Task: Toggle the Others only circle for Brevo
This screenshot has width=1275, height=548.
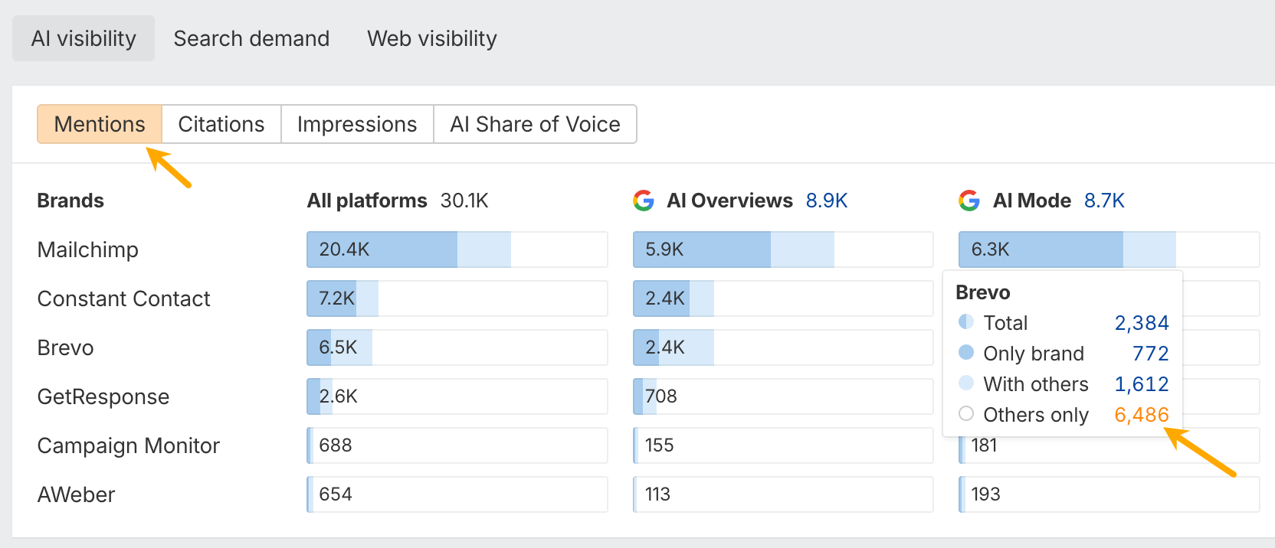Action: tap(965, 414)
